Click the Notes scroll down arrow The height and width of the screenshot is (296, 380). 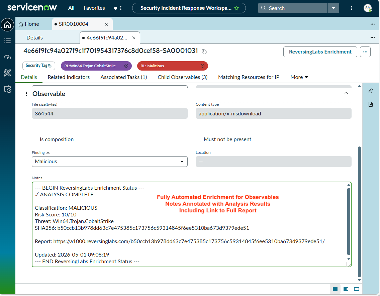[349, 259]
